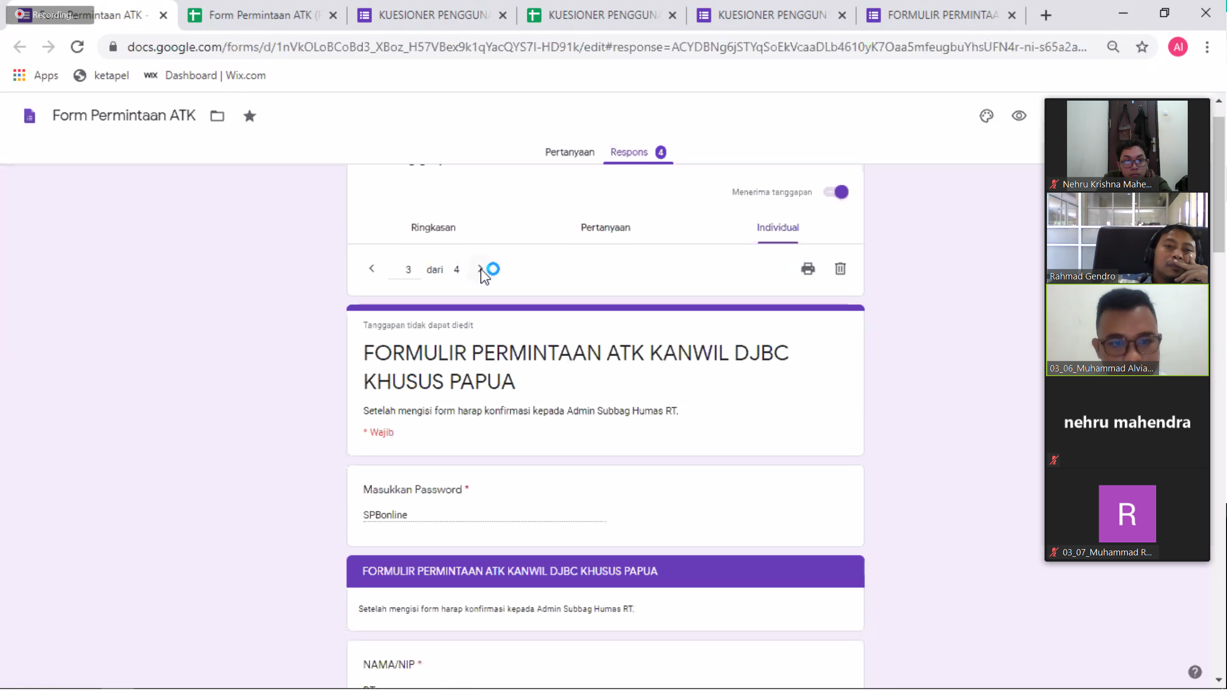Screen dimensions: 1227x690
Task: Delete this individual response
Action: 841,269
